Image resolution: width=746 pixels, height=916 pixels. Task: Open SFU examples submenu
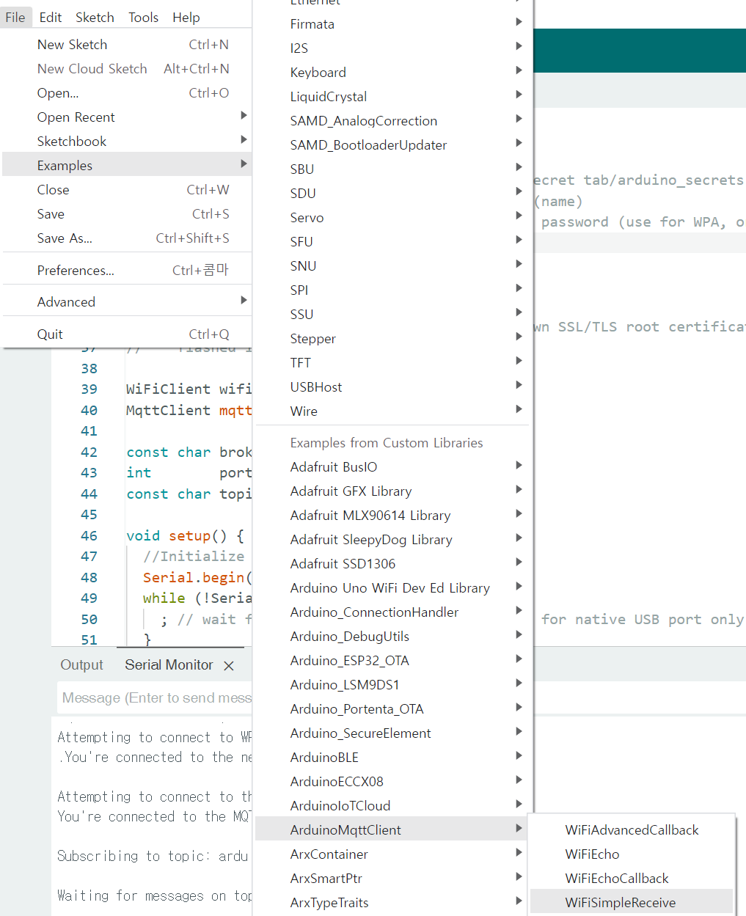pyautogui.click(x=392, y=242)
